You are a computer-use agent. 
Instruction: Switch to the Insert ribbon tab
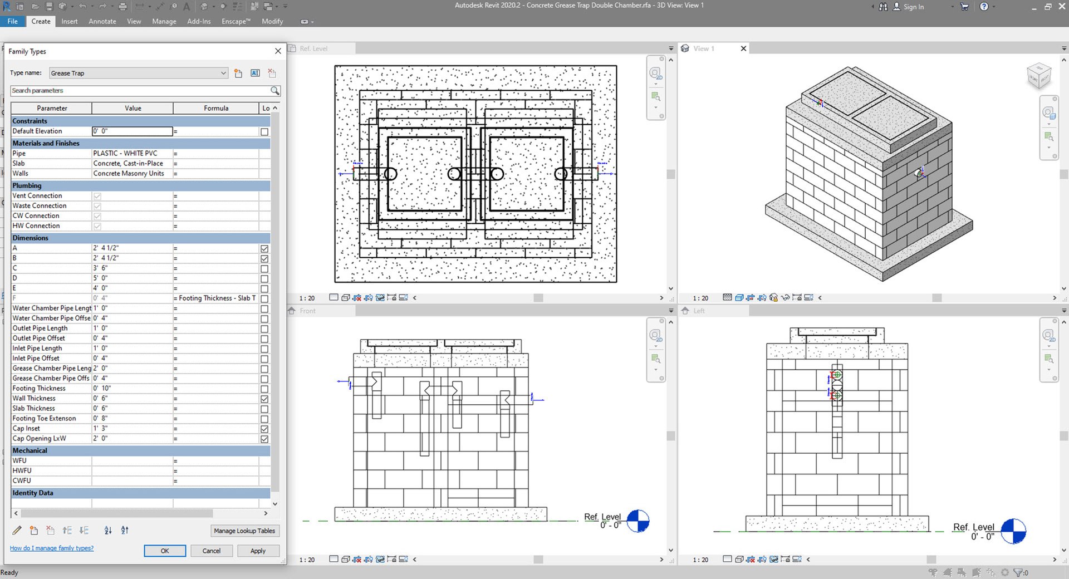(70, 21)
